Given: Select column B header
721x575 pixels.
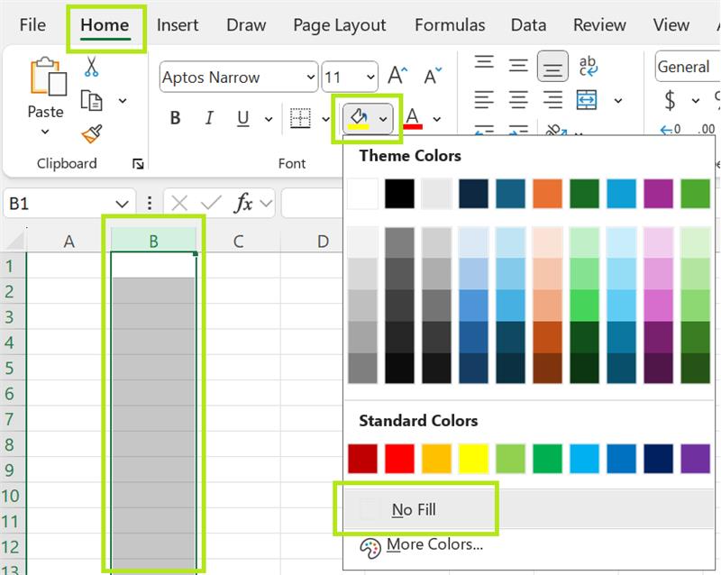Looking at the screenshot, I should [x=153, y=240].
